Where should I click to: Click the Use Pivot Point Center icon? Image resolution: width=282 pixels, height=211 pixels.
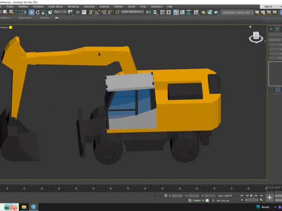click(x=70, y=12)
